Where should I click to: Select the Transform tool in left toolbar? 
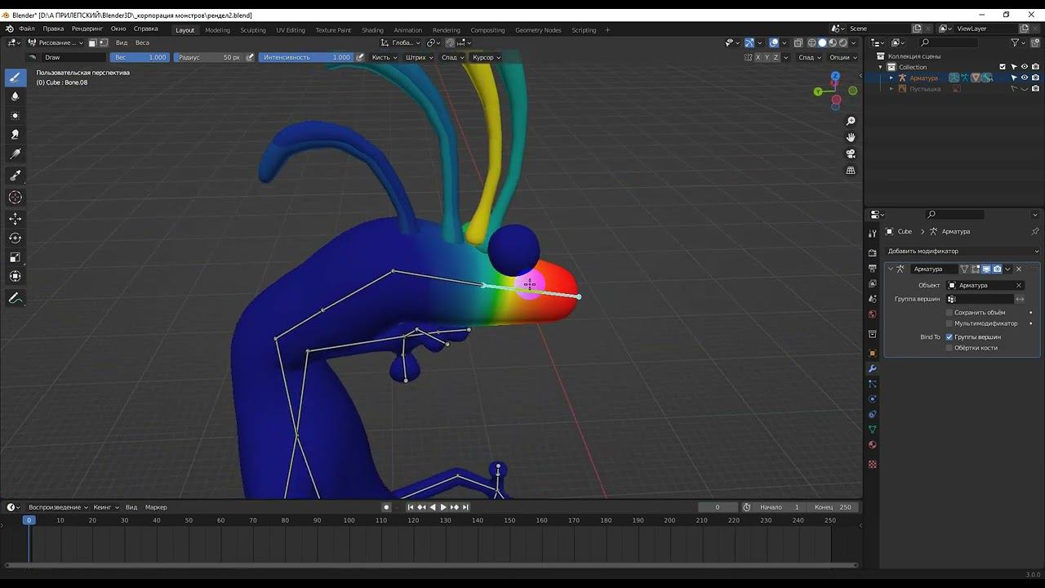click(x=15, y=276)
